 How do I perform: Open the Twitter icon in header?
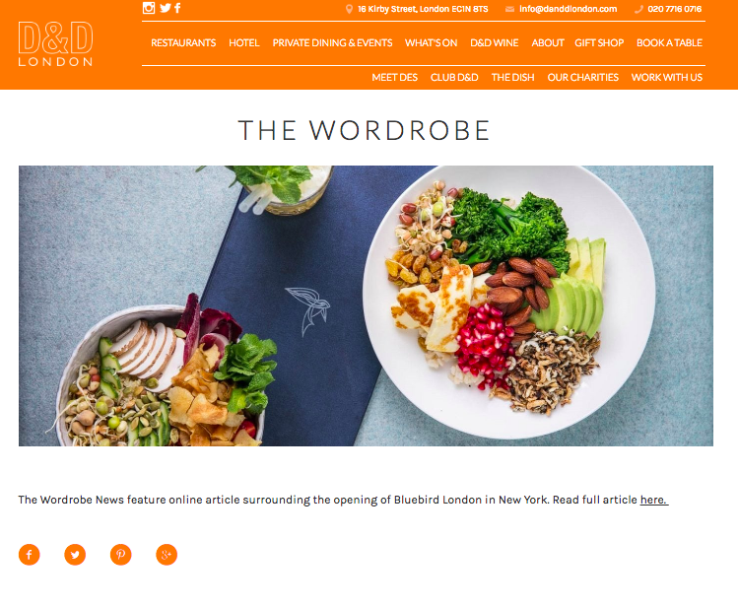pyautogui.click(x=166, y=8)
